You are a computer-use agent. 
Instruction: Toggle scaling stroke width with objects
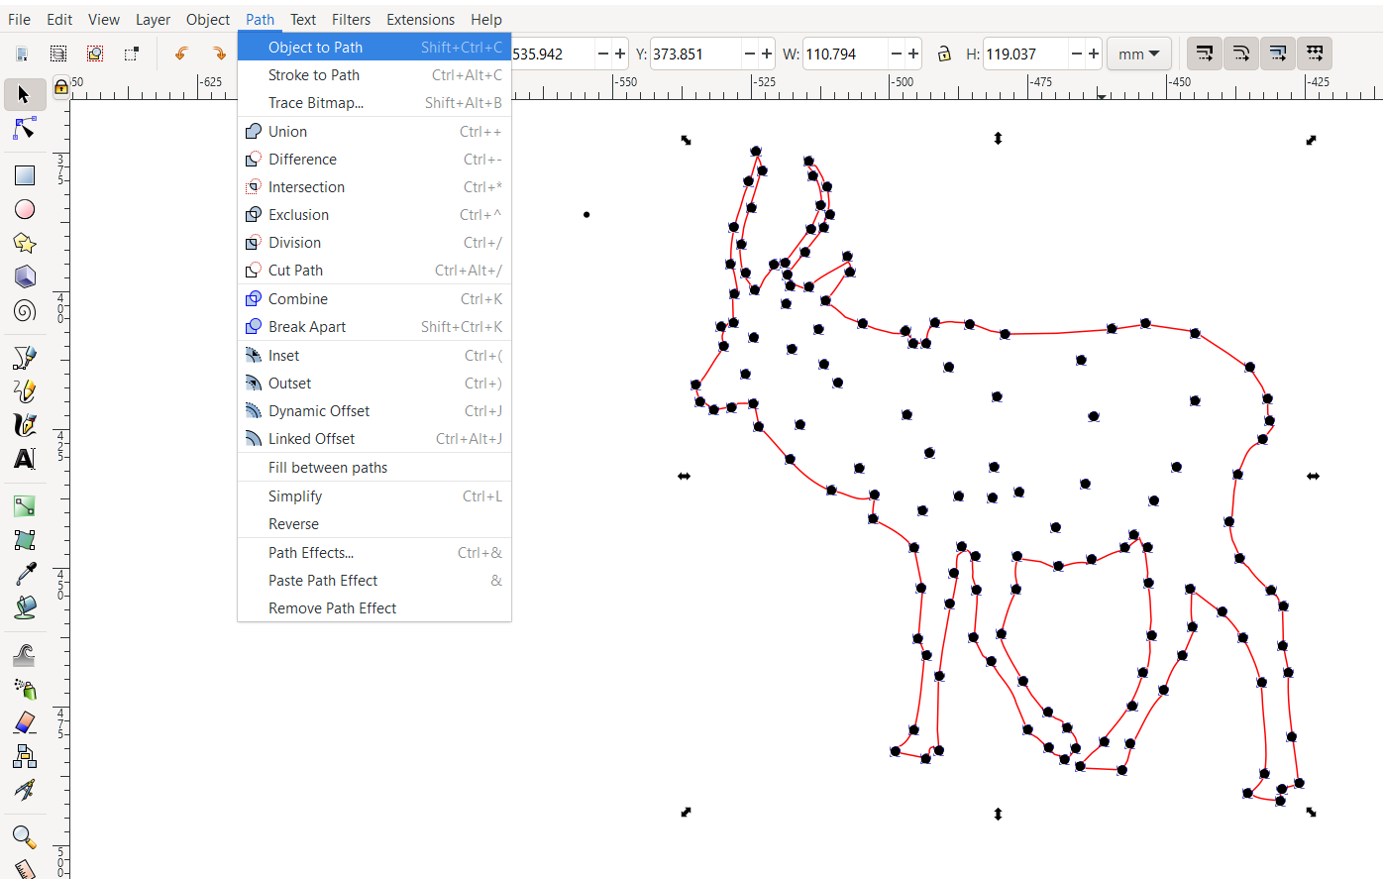1204,54
